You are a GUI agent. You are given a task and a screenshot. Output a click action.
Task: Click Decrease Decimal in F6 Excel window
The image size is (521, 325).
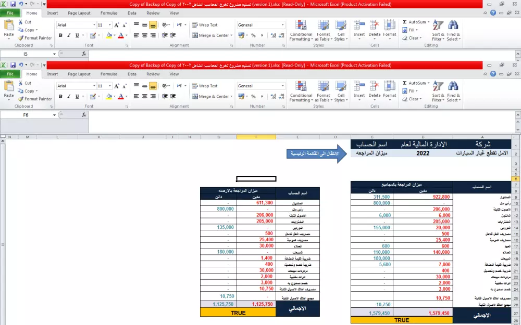tap(281, 96)
